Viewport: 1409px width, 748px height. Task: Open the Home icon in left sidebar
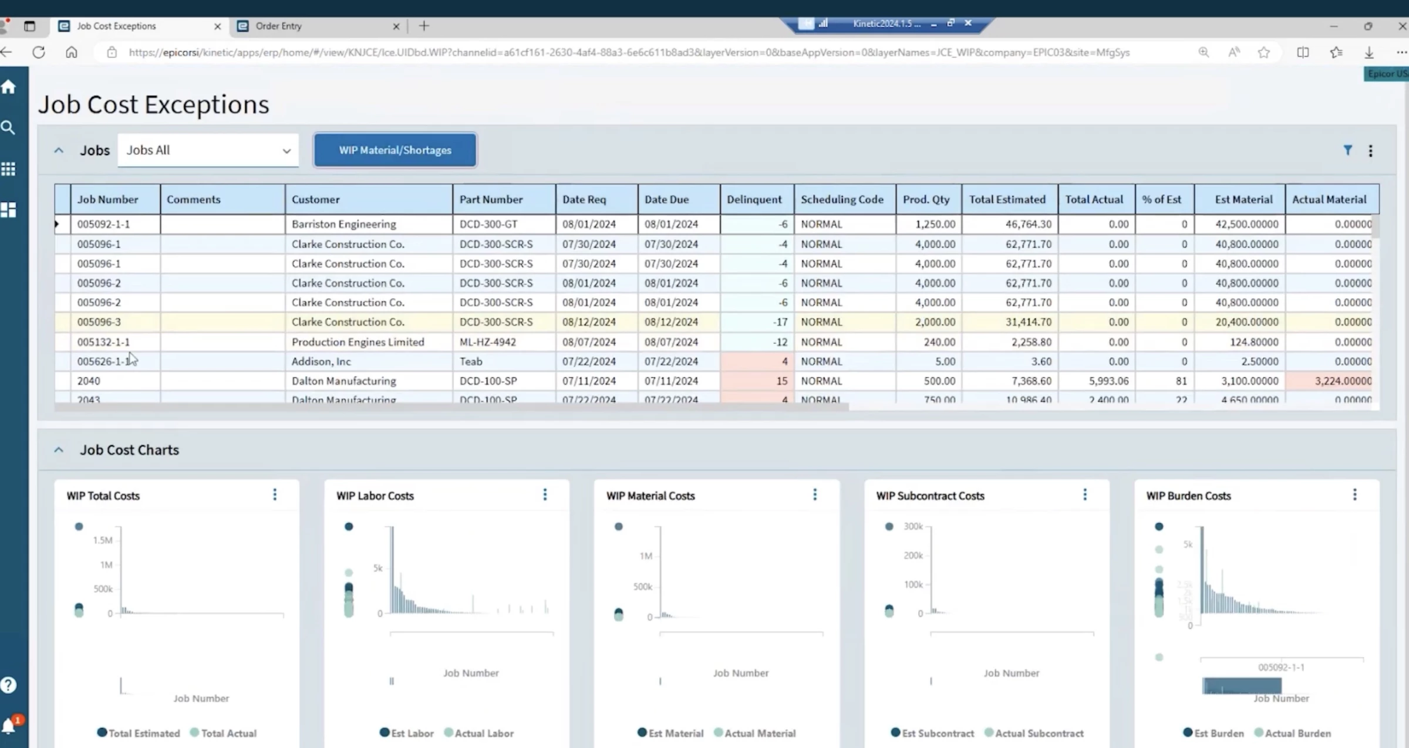(8, 87)
